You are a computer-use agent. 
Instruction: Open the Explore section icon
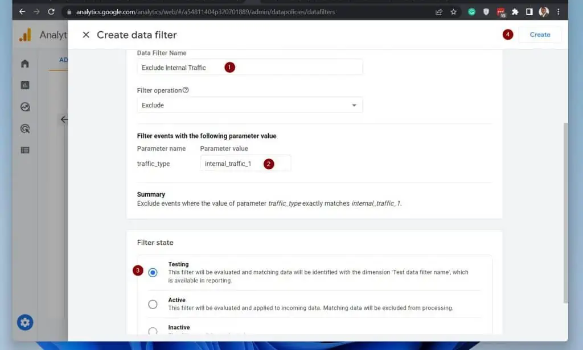tap(25, 107)
